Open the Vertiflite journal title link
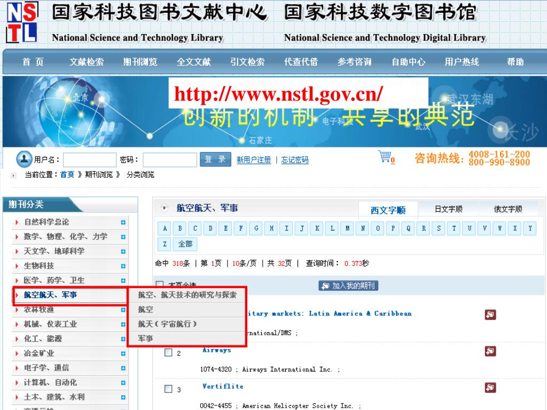This screenshot has width=547, height=410. point(223,387)
